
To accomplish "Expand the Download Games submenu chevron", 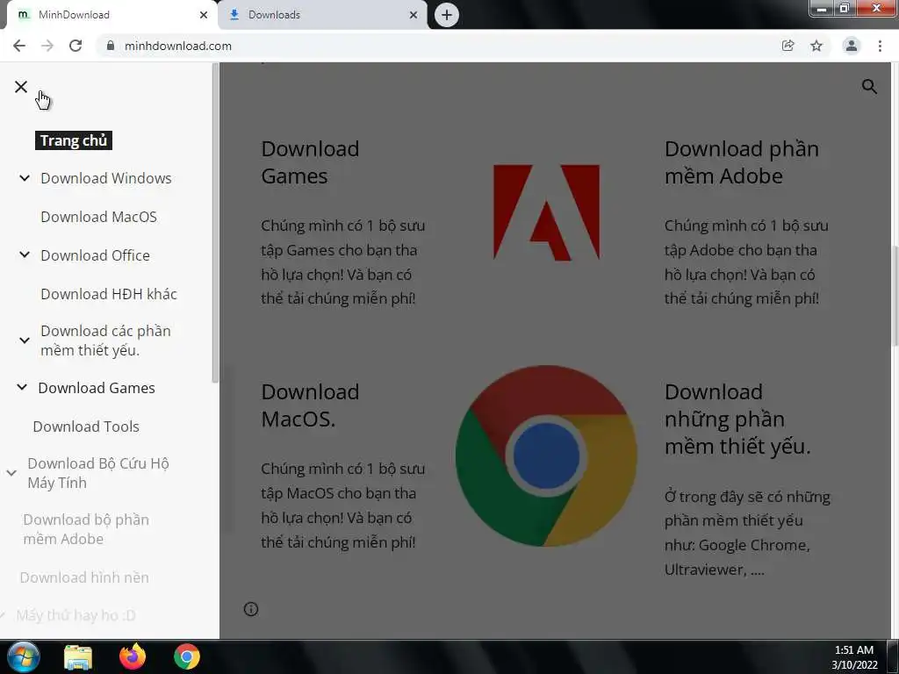I will coord(22,387).
